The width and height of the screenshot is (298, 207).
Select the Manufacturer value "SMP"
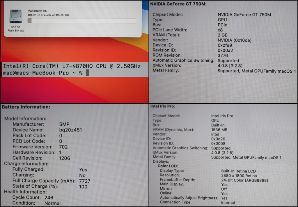pyautogui.click(x=64, y=124)
